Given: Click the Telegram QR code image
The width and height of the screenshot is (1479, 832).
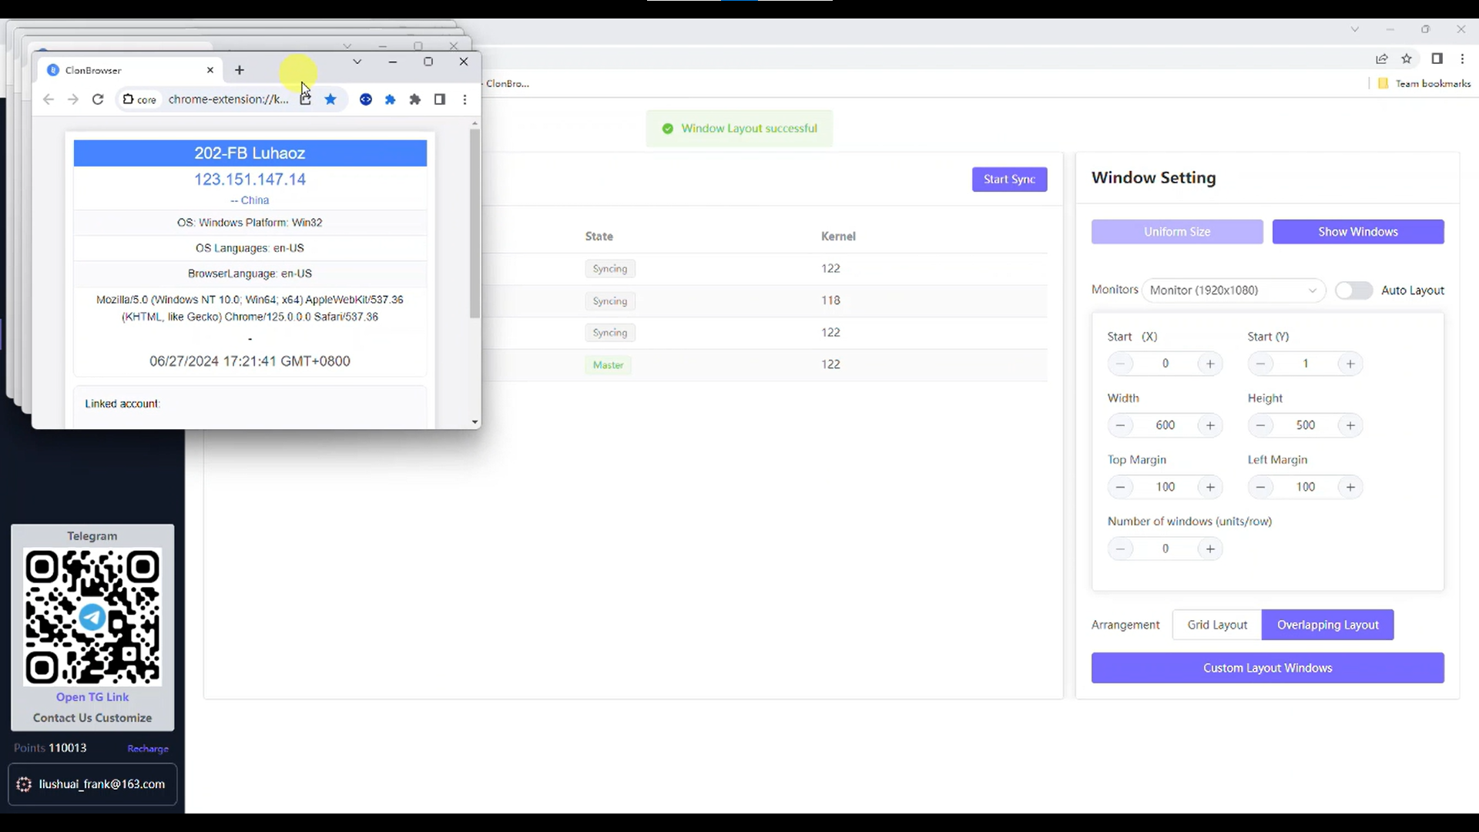Looking at the screenshot, I should click(92, 616).
